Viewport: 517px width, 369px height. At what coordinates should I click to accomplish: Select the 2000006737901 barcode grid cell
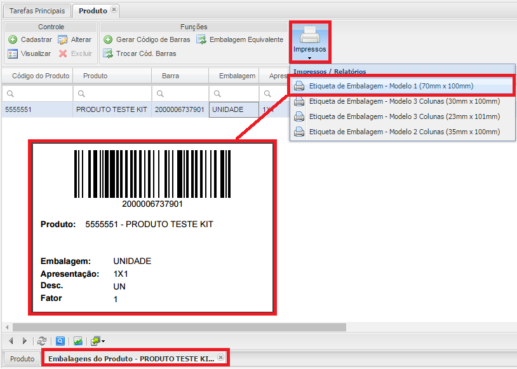[180, 109]
